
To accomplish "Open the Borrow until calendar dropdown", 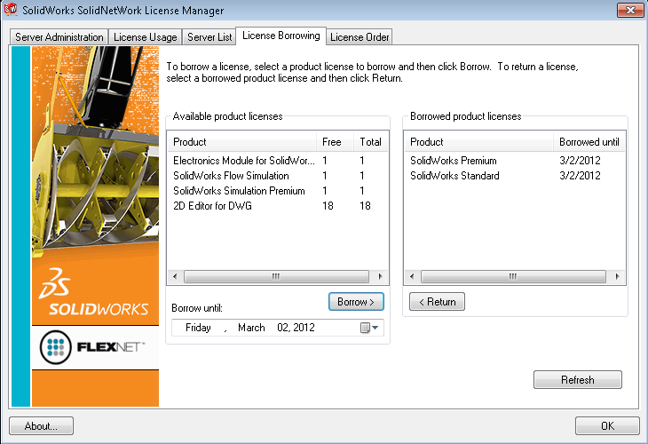I will [370, 328].
